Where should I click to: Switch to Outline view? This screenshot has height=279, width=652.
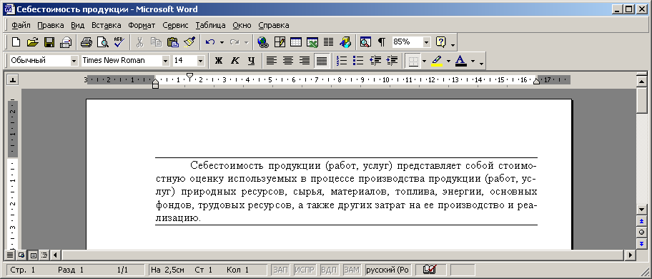(x=44, y=255)
